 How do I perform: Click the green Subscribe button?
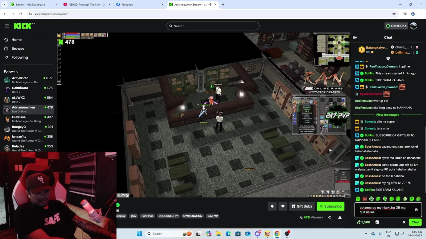330,206
